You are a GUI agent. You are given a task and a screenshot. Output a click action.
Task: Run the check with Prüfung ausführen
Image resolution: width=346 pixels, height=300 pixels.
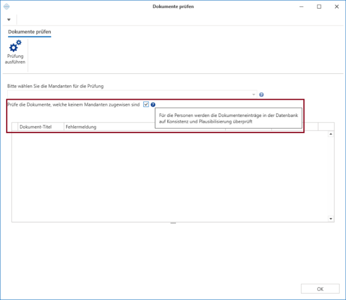pos(15,52)
